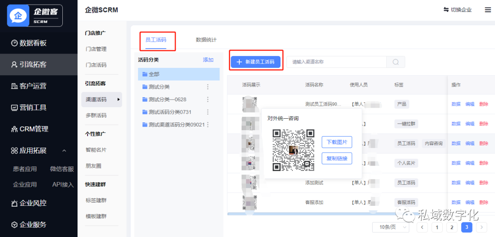Go to previous page arrow
495x237 pixels.
[422, 227]
